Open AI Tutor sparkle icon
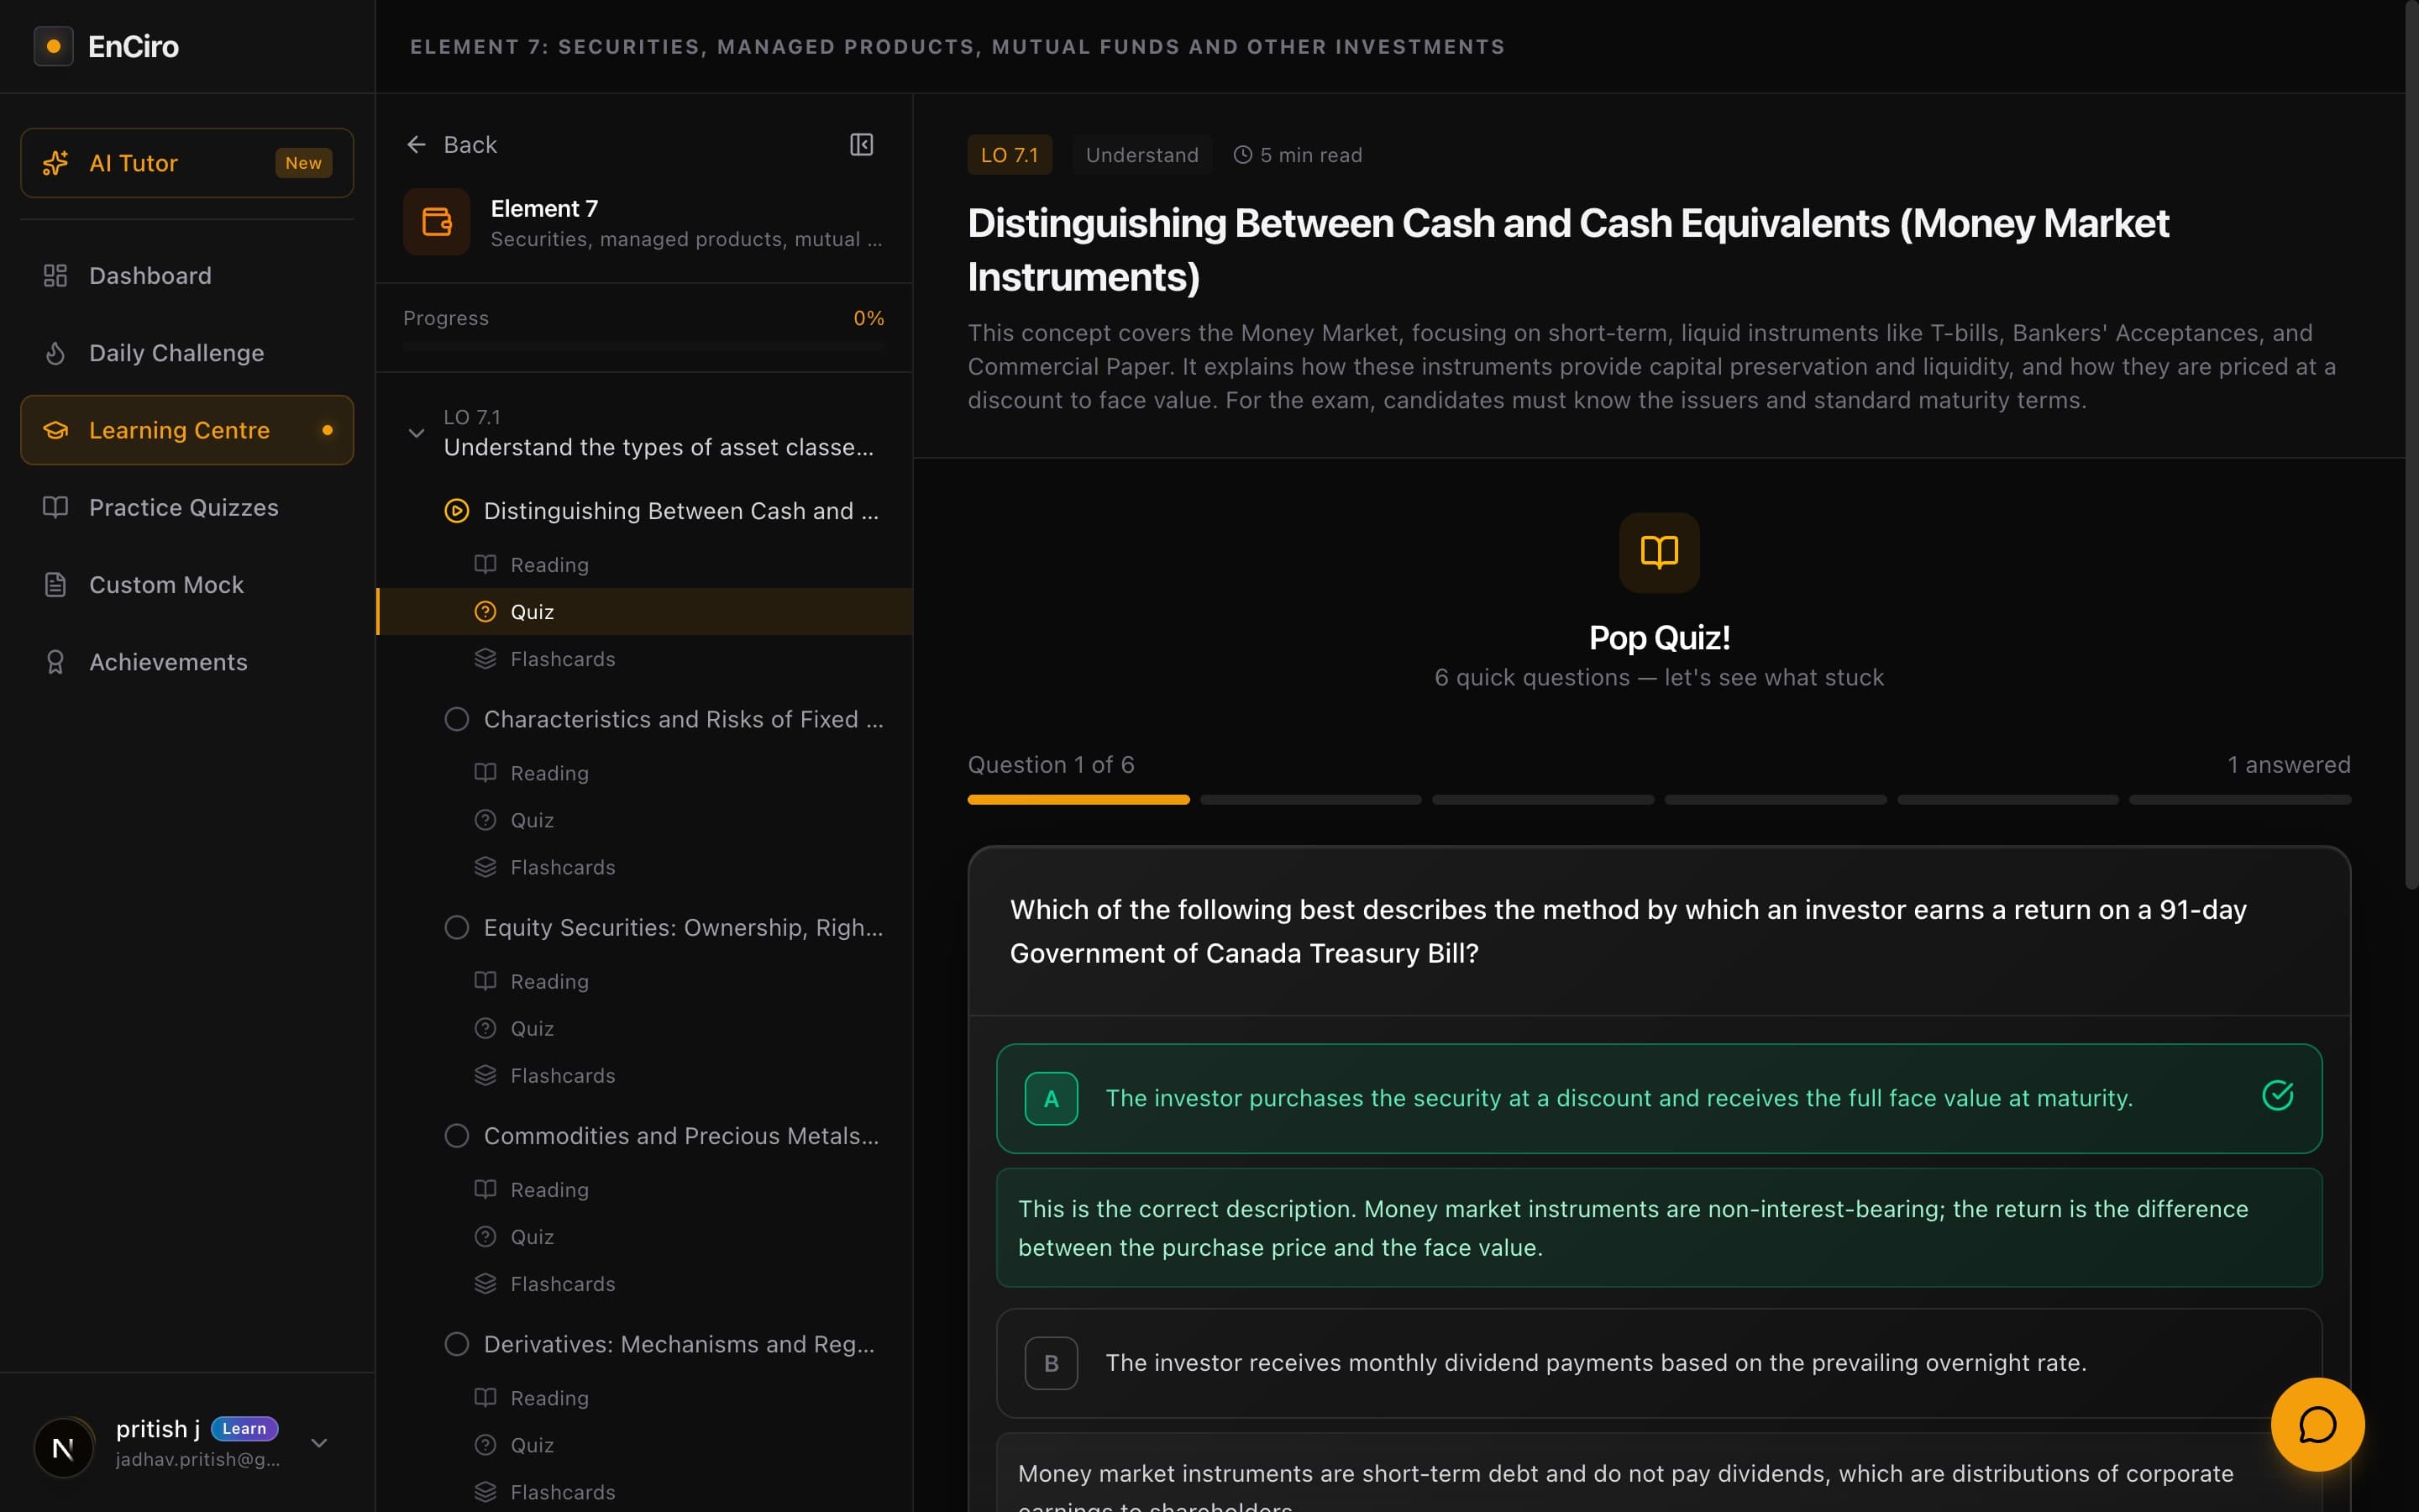2419x1512 pixels. click(56, 163)
